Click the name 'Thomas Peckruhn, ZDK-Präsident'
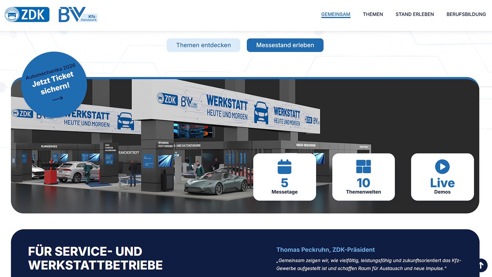This screenshot has width=492, height=277. [x=326, y=250]
